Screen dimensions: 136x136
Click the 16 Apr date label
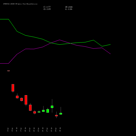tap(17, 129)
